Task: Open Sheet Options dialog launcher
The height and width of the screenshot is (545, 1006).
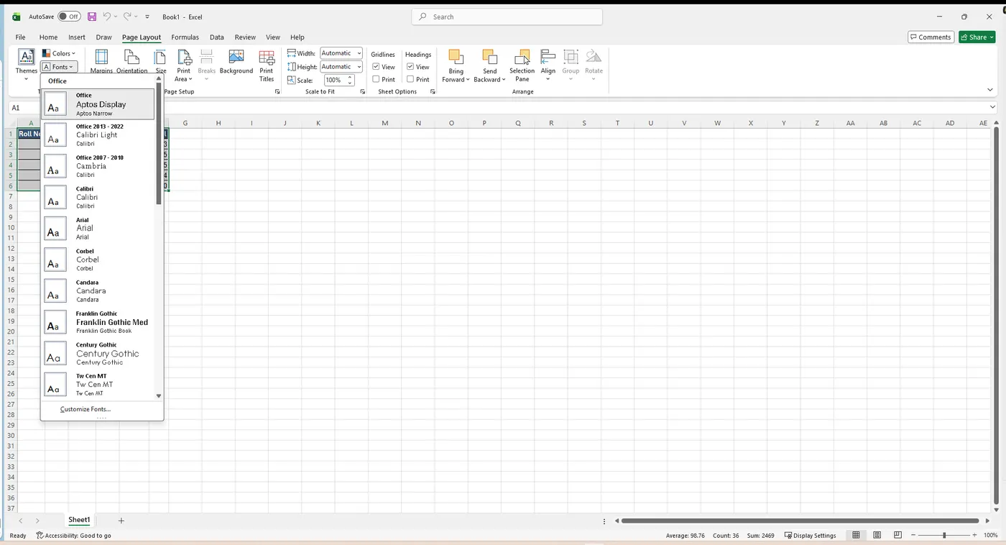Action: [x=433, y=92]
